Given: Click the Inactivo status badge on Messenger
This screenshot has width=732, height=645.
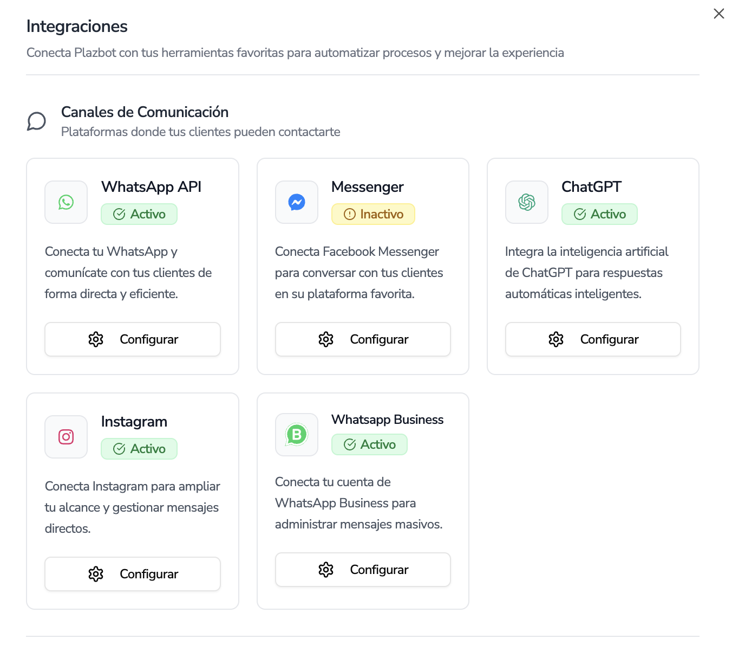Looking at the screenshot, I should click(x=373, y=214).
